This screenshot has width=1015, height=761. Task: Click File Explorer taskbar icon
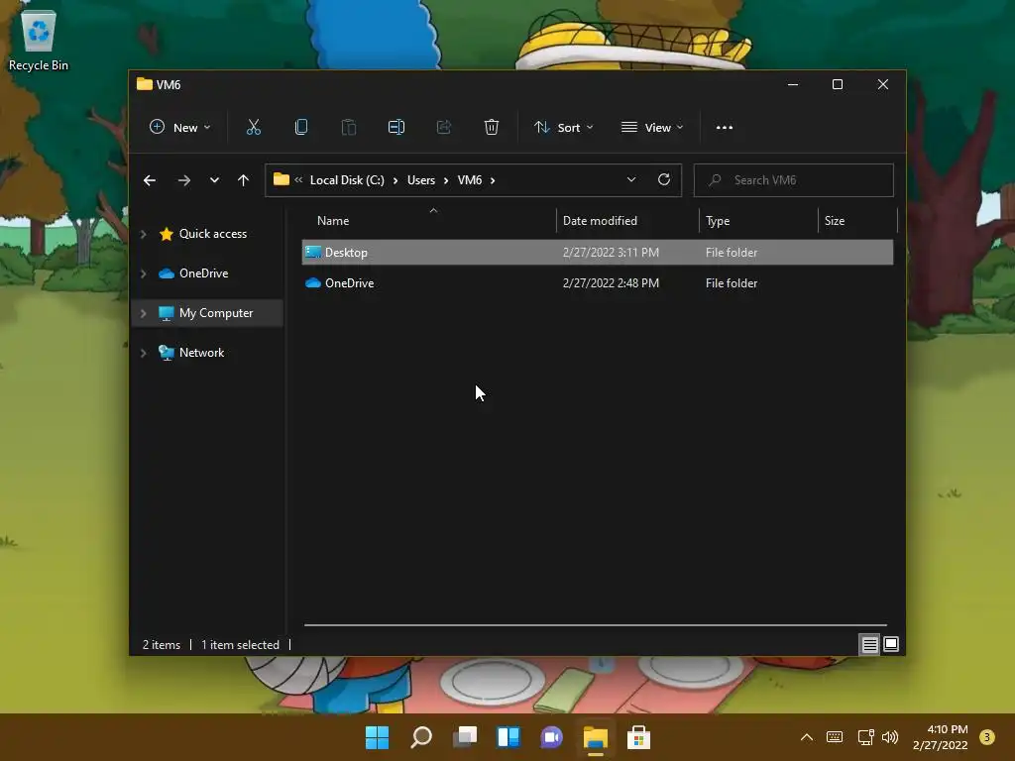click(x=595, y=737)
